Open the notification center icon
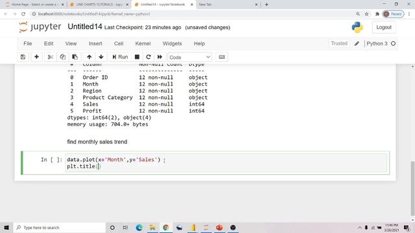Image resolution: width=415 pixels, height=233 pixels. (407, 227)
